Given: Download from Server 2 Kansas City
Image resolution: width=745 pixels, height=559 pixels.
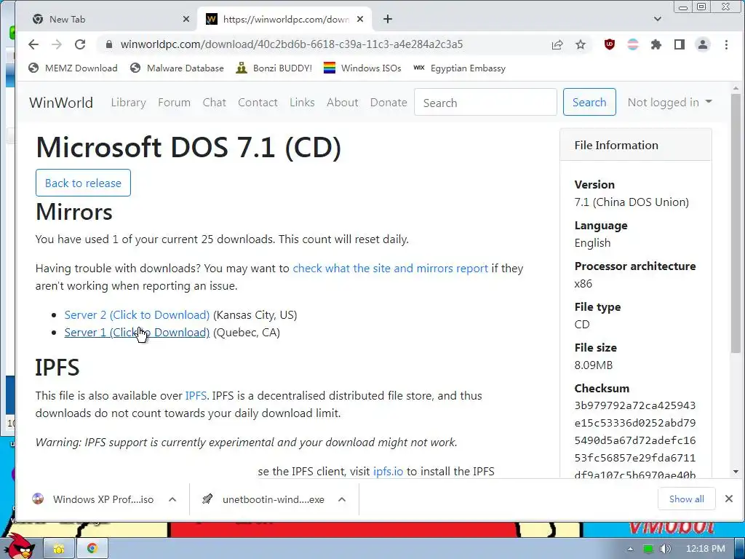Looking at the screenshot, I should click(x=137, y=315).
